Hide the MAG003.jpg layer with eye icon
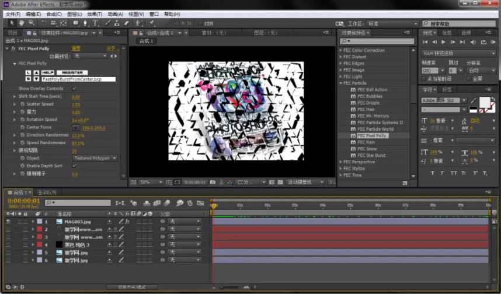This screenshot has height=294, width=501. (8, 221)
